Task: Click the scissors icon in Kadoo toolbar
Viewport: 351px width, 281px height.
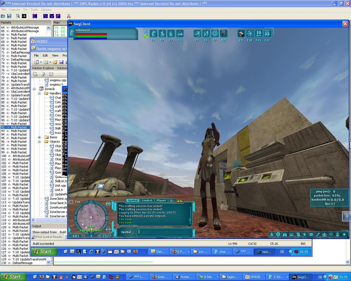Action: coord(69,16)
